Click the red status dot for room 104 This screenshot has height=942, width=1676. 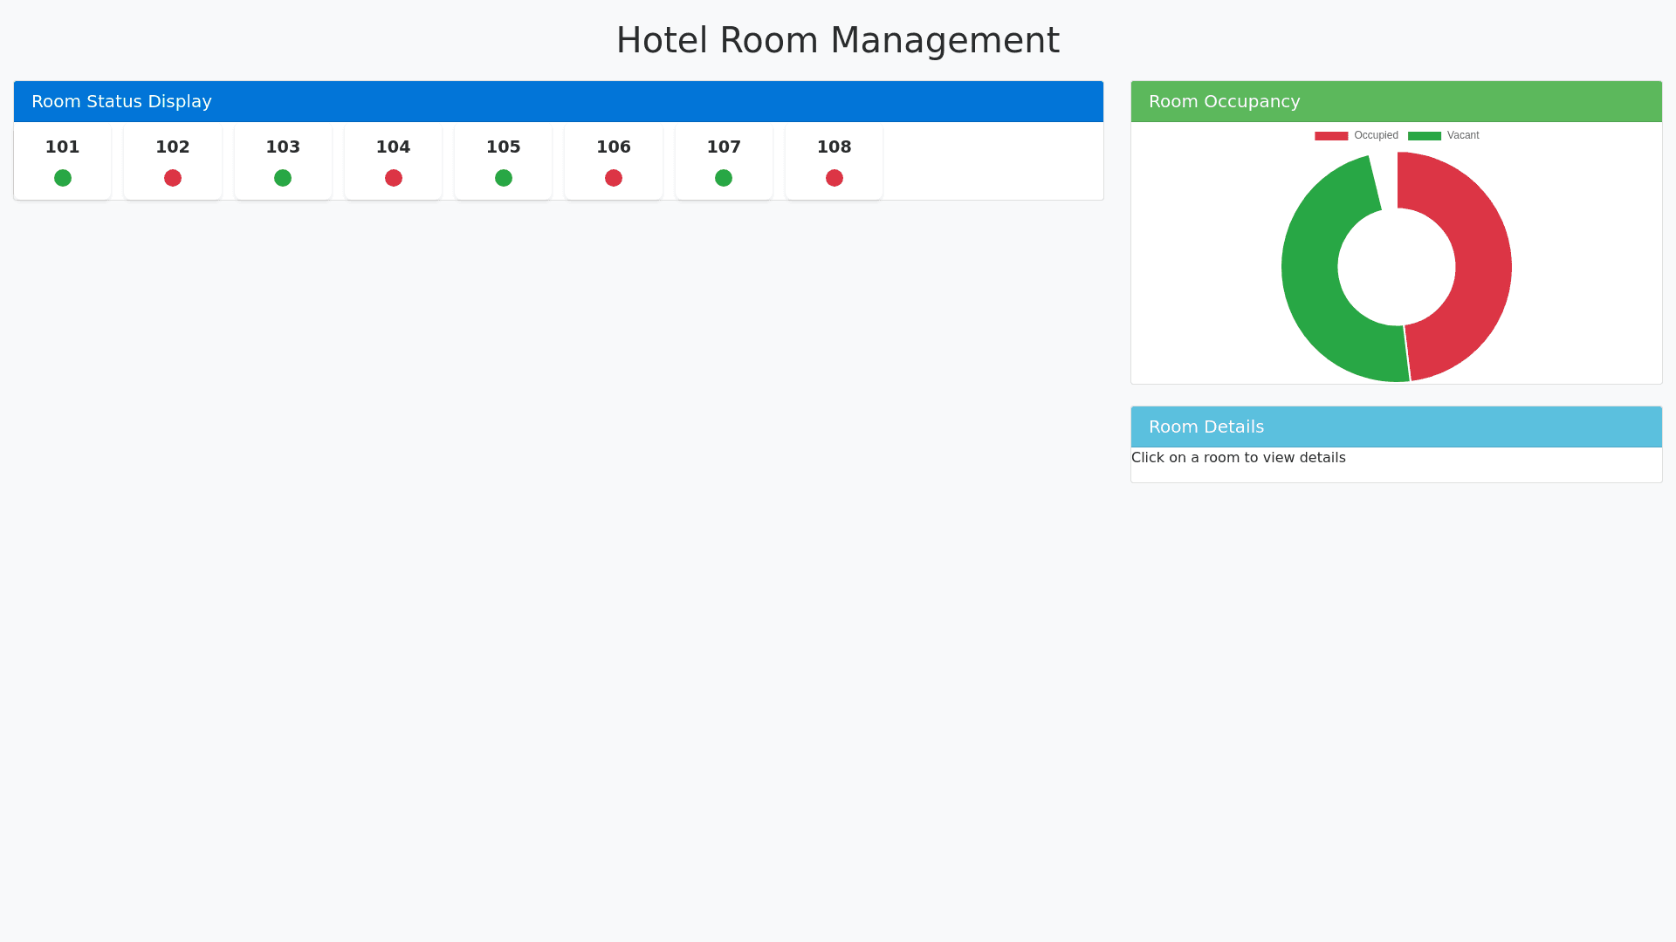[x=393, y=177]
